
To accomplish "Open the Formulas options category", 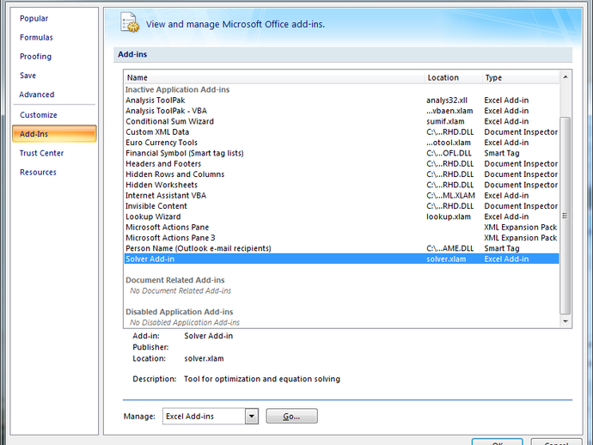I will tap(36, 38).
